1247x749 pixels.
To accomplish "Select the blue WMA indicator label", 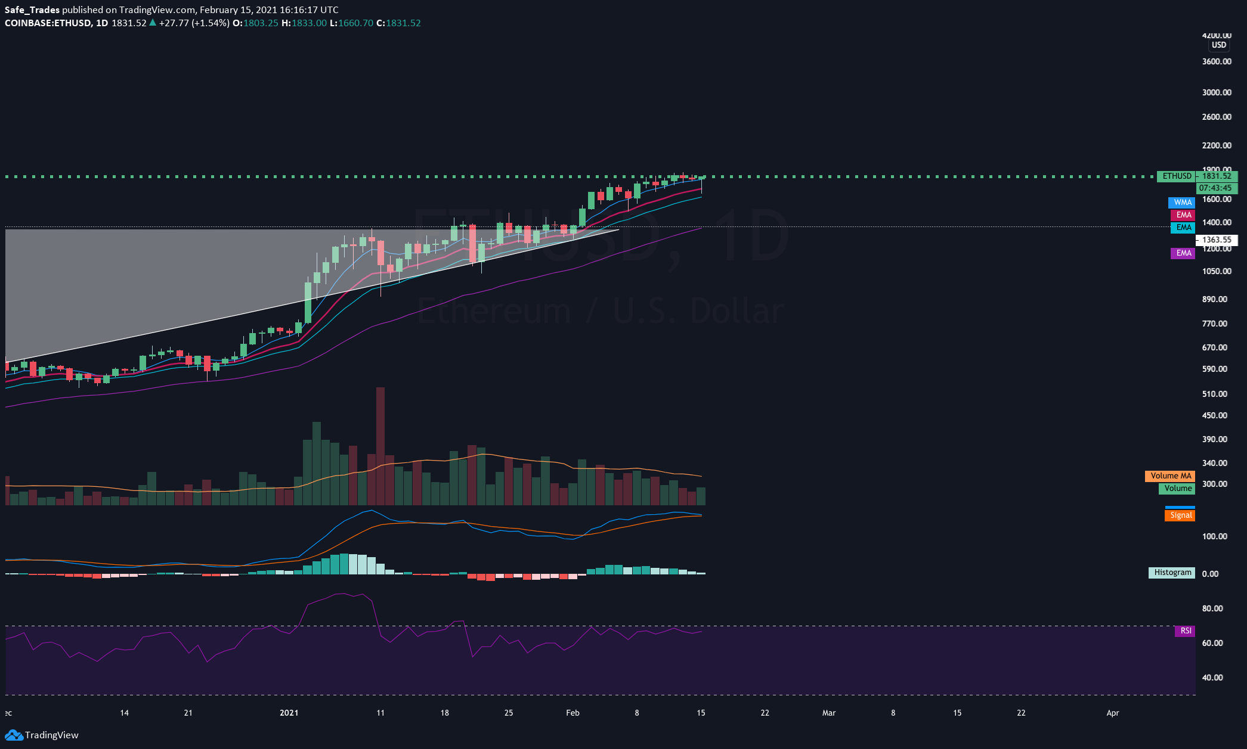I will pos(1182,203).
